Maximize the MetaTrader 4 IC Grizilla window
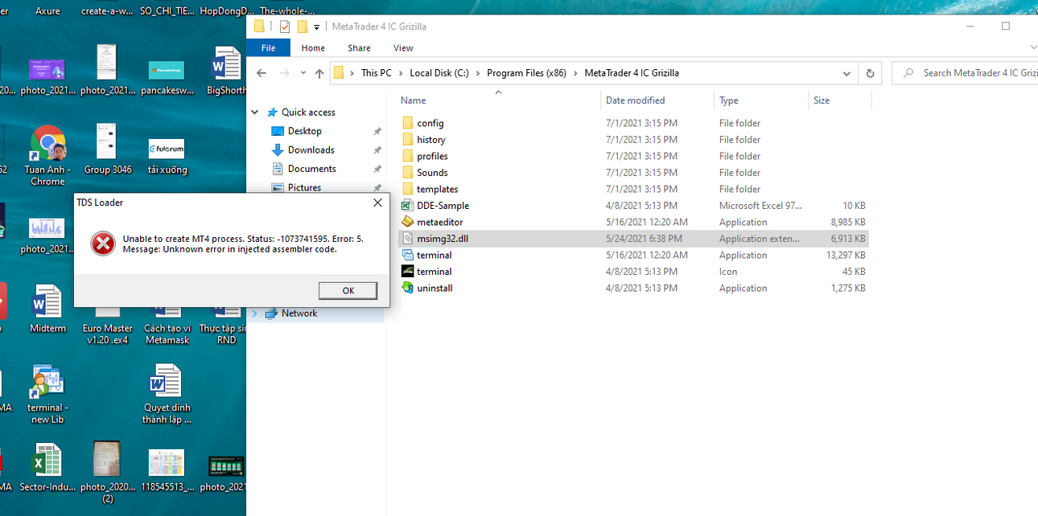Viewport: 1038px width, 516px height. coord(1005,27)
